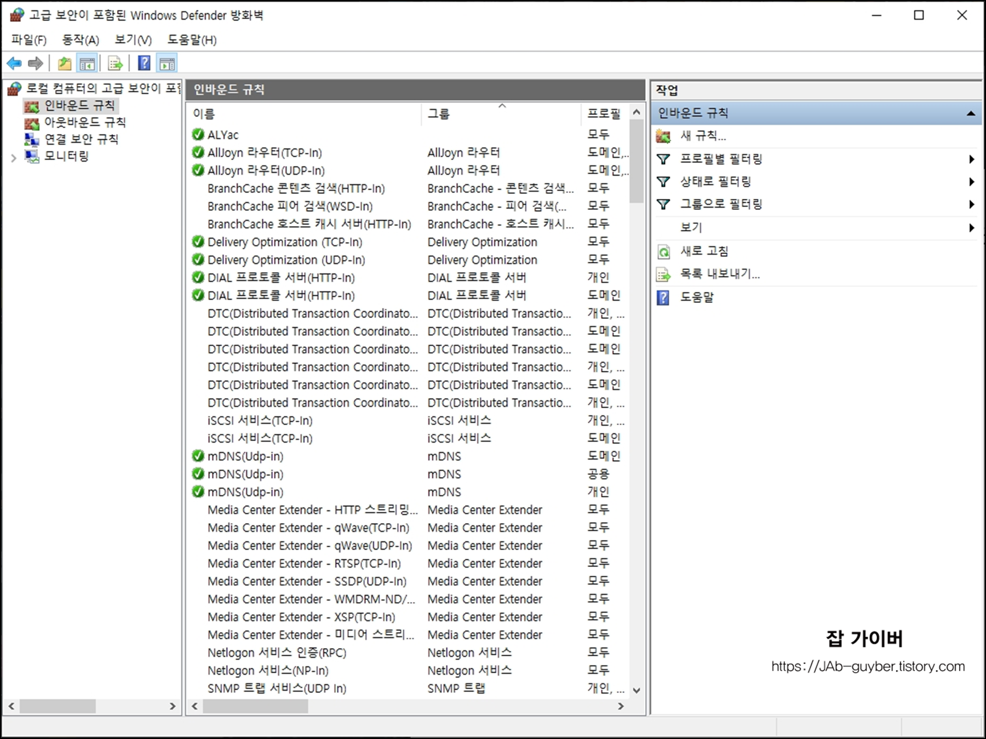Click 도움말 in actions pane
The width and height of the screenshot is (986, 739).
[x=697, y=297]
